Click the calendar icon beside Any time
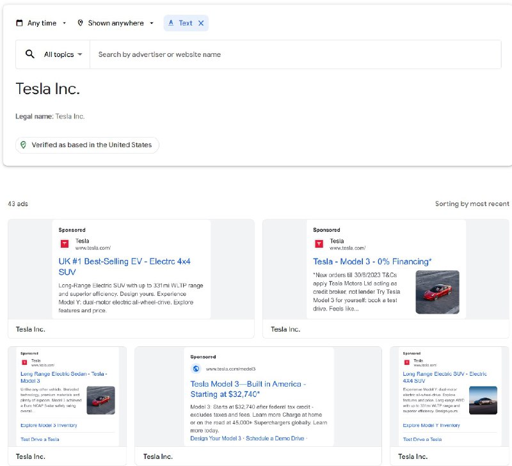Image resolution: width=512 pixels, height=466 pixels. tap(20, 23)
